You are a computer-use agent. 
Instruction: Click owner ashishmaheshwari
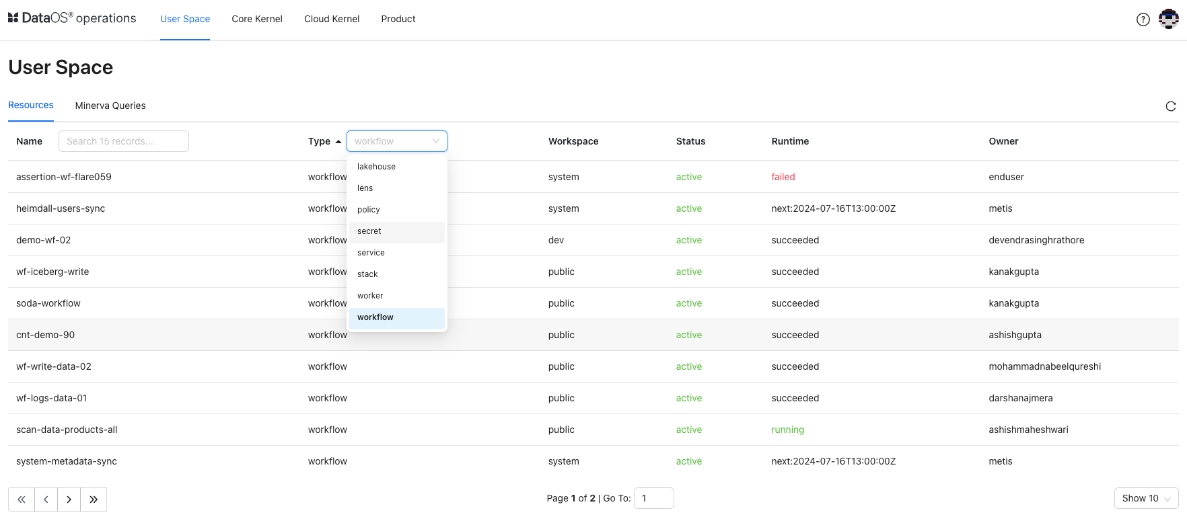tap(1028, 430)
